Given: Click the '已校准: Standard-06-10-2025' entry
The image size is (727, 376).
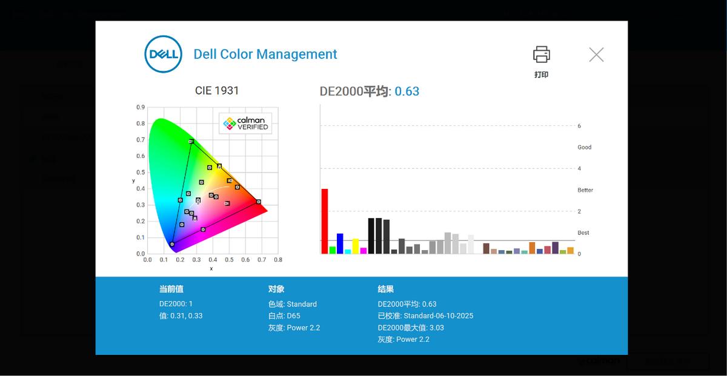Looking at the screenshot, I should pyautogui.click(x=425, y=315).
